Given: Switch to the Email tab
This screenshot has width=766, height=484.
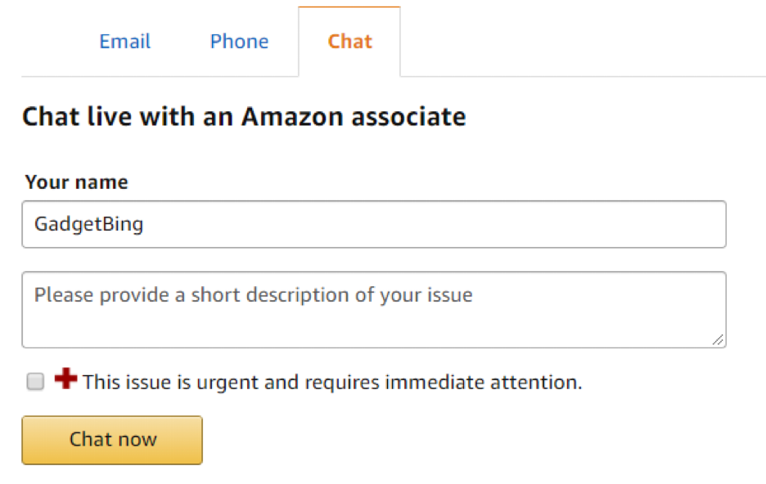Looking at the screenshot, I should point(124,42).
